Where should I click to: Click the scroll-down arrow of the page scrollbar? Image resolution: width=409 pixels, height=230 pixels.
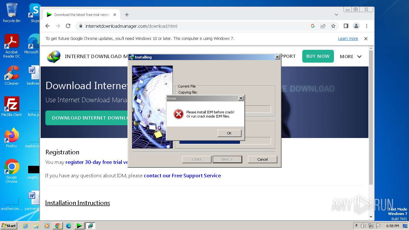click(x=371, y=217)
